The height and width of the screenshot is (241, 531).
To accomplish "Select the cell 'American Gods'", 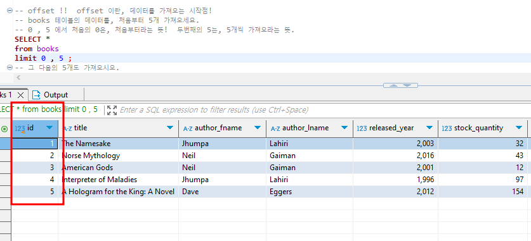I will click(x=118, y=168).
